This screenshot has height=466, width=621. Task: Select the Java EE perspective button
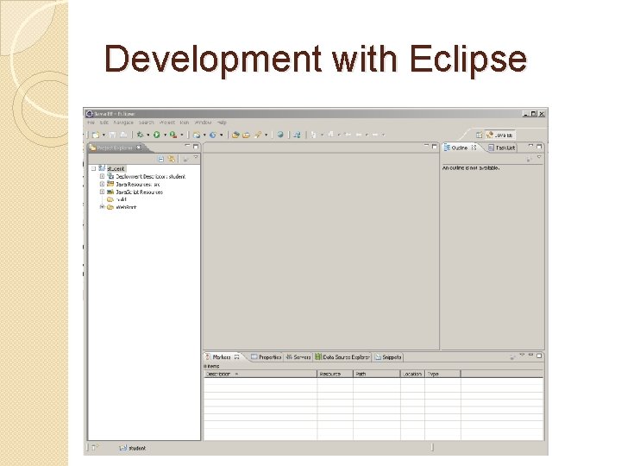[x=499, y=135]
